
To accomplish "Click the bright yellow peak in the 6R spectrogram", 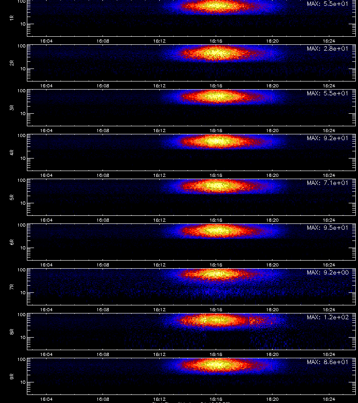I will [x=217, y=230].
